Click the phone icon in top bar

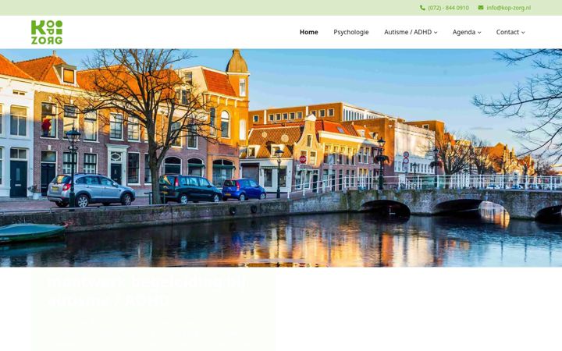click(x=422, y=8)
